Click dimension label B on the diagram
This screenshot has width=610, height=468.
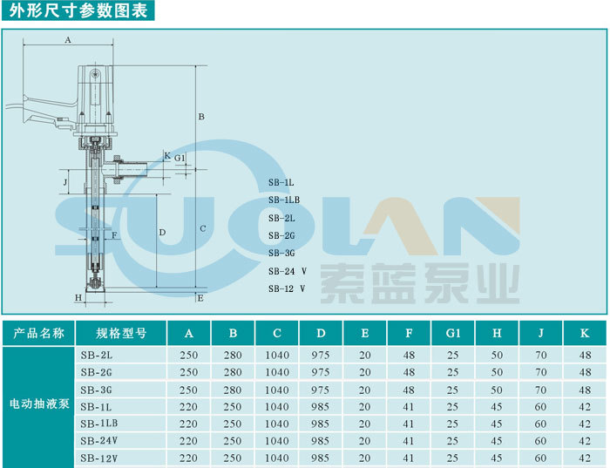[200, 117]
